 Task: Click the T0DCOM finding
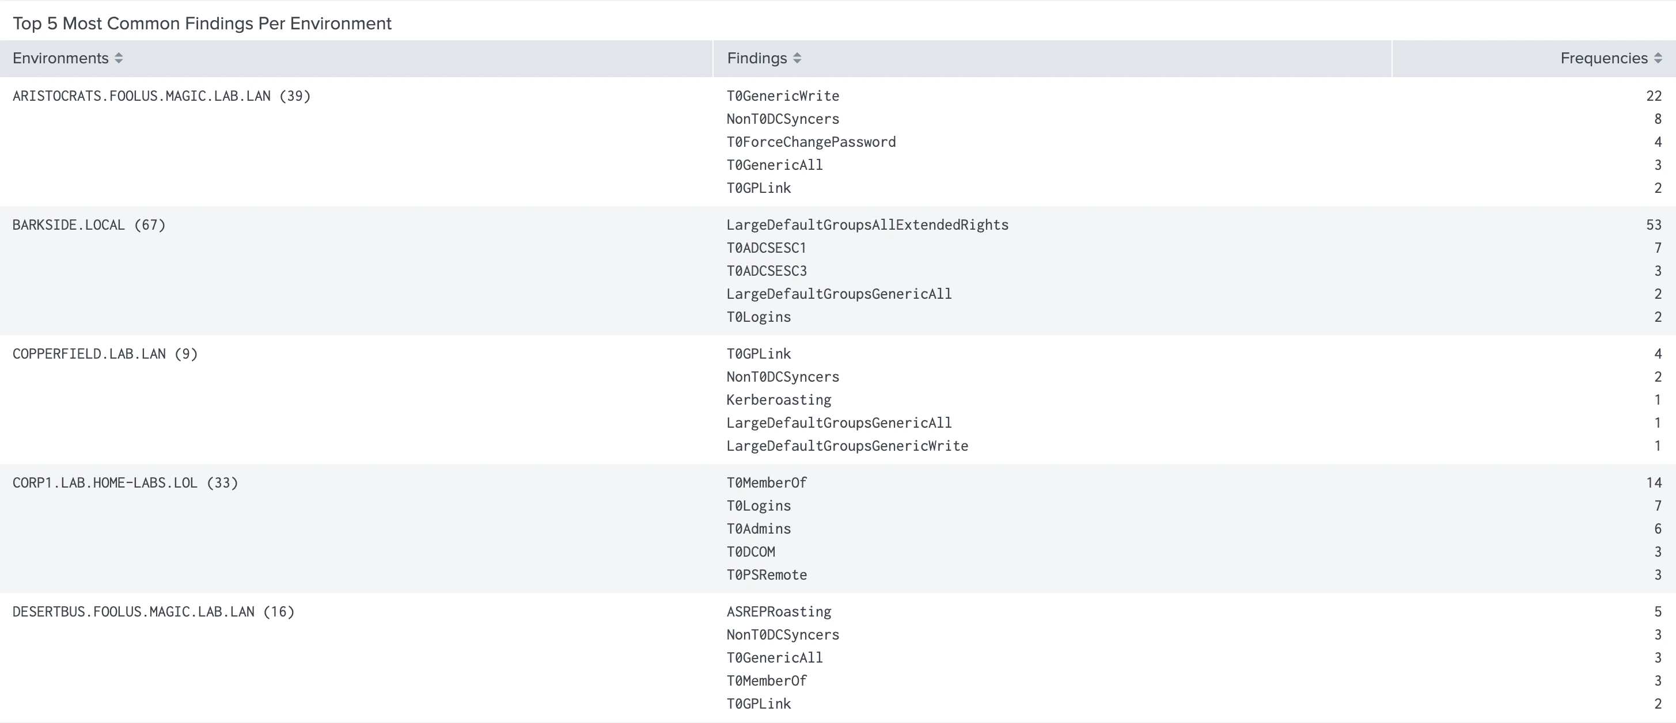751,552
